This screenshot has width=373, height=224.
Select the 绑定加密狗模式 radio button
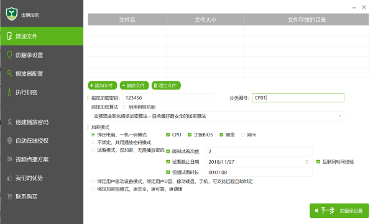coord(93,189)
